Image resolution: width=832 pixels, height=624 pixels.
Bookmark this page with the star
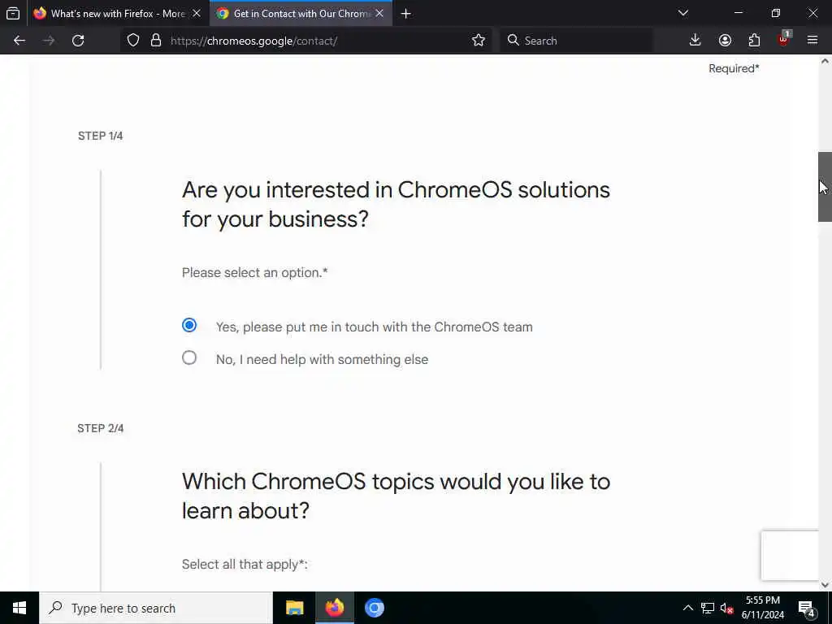pyautogui.click(x=479, y=41)
